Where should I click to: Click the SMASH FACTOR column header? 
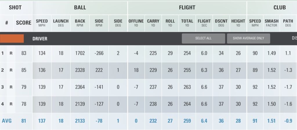point(271,23)
